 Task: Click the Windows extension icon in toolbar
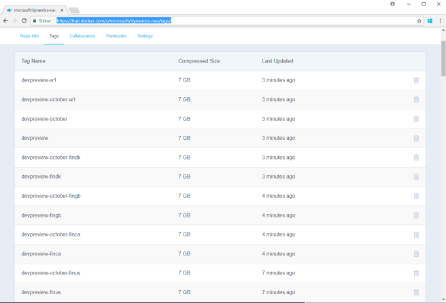[430, 21]
